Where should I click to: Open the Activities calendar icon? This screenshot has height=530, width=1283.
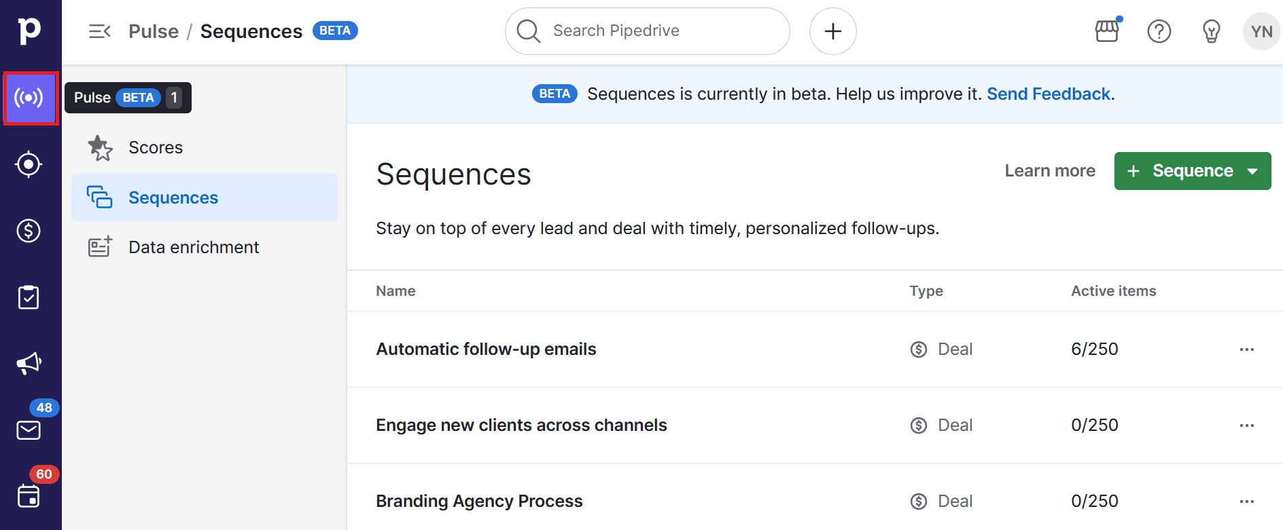pos(29,496)
